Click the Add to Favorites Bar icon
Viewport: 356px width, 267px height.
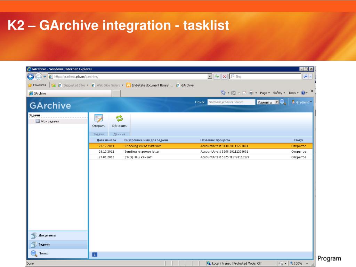54,85
